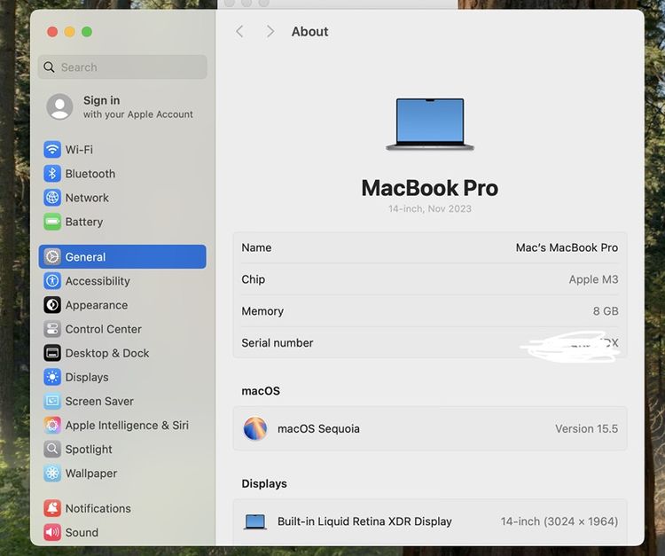Click the large MacBook Pro illustration
The height and width of the screenshot is (556, 665).
tap(430, 124)
